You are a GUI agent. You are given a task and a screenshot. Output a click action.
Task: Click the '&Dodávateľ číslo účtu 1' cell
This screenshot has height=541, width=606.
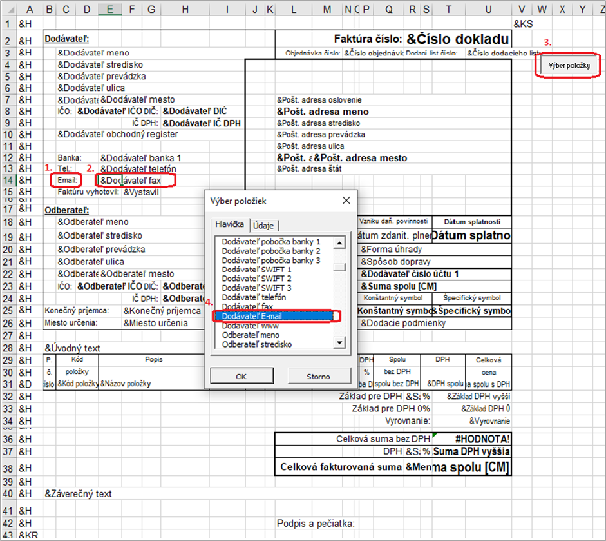[x=410, y=274]
